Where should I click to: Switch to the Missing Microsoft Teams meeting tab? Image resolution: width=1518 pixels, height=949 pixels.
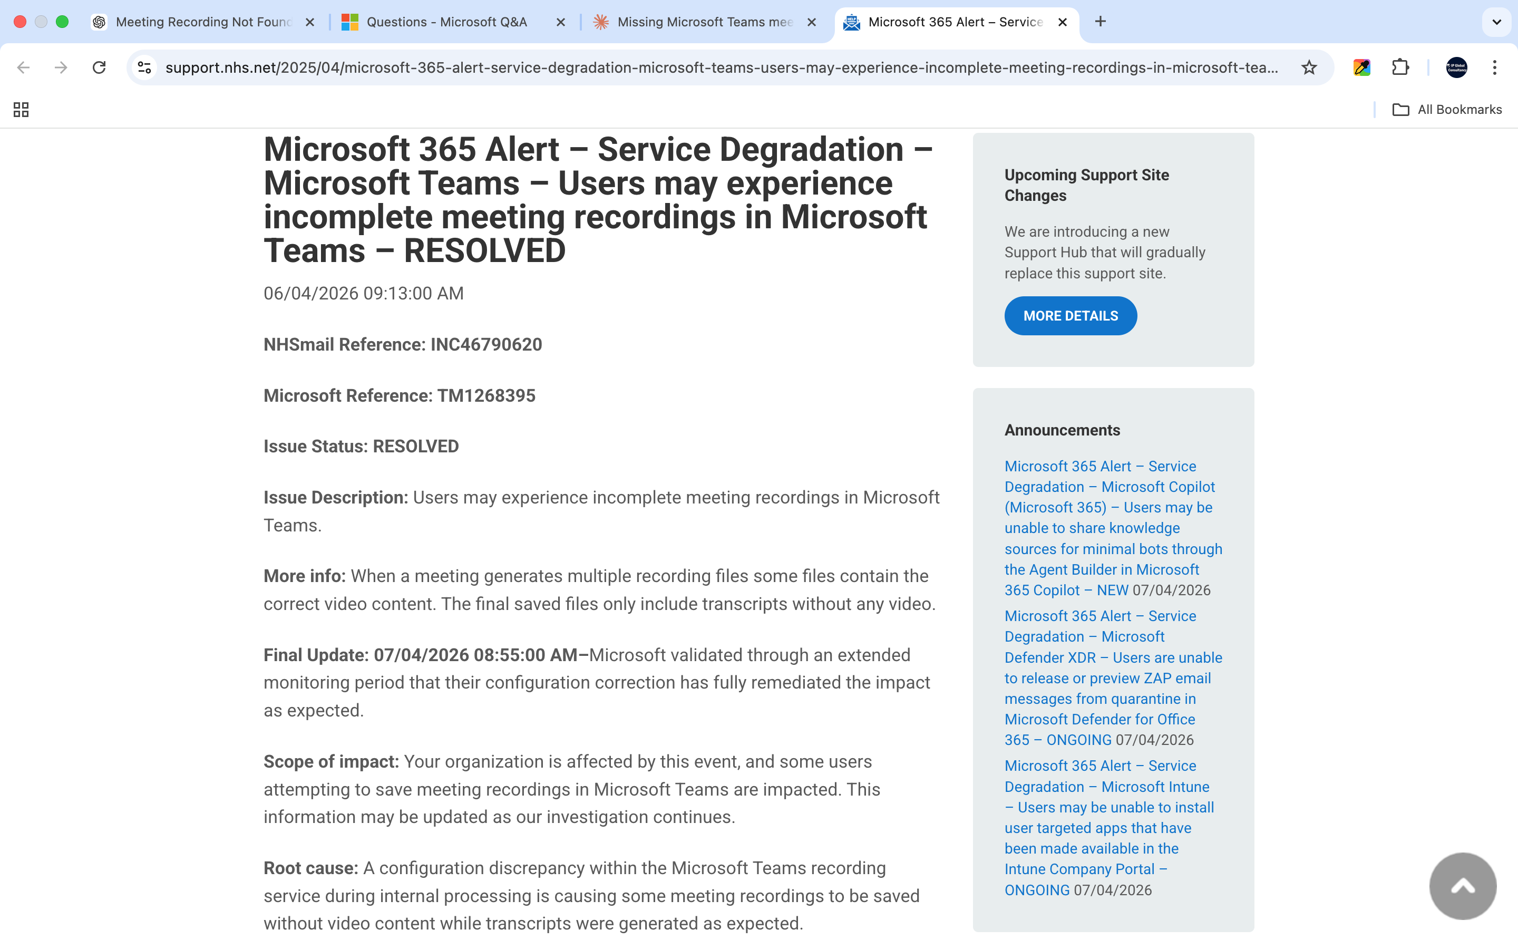tap(704, 22)
